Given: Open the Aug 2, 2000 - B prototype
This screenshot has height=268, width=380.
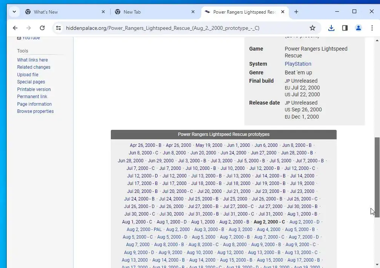Looking at the screenshot, I should 234,222.
